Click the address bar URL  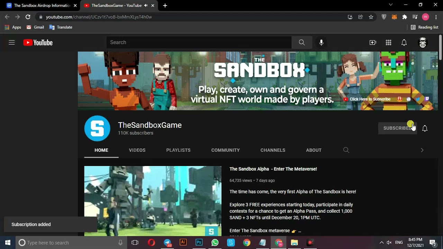[x=99, y=17]
